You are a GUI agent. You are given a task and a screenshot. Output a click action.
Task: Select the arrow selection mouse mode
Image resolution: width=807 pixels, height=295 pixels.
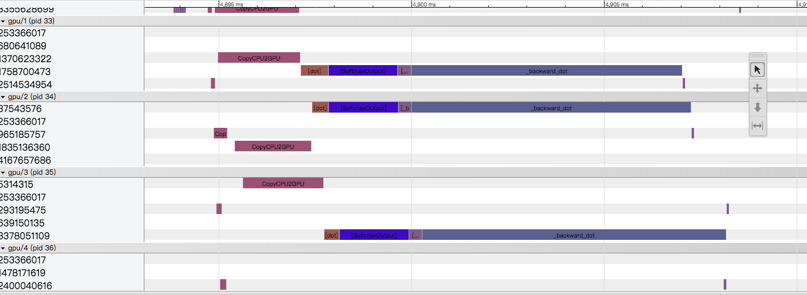(x=757, y=70)
